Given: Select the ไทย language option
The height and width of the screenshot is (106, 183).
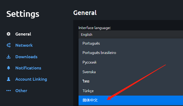Looking at the screenshot, I should 131,81.
